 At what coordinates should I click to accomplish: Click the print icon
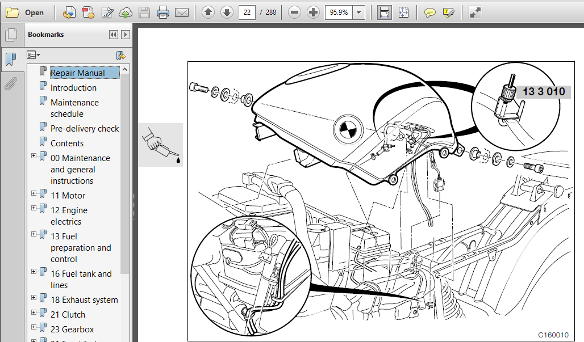[x=163, y=12]
